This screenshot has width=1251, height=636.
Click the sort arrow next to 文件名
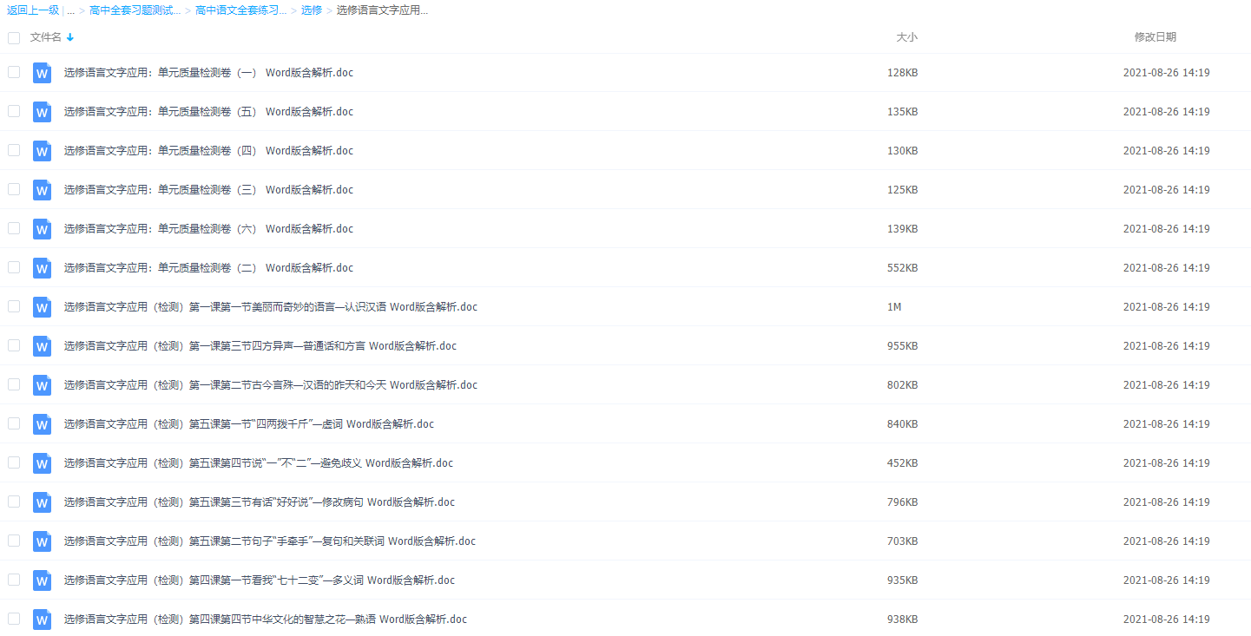pyautogui.click(x=70, y=37)
